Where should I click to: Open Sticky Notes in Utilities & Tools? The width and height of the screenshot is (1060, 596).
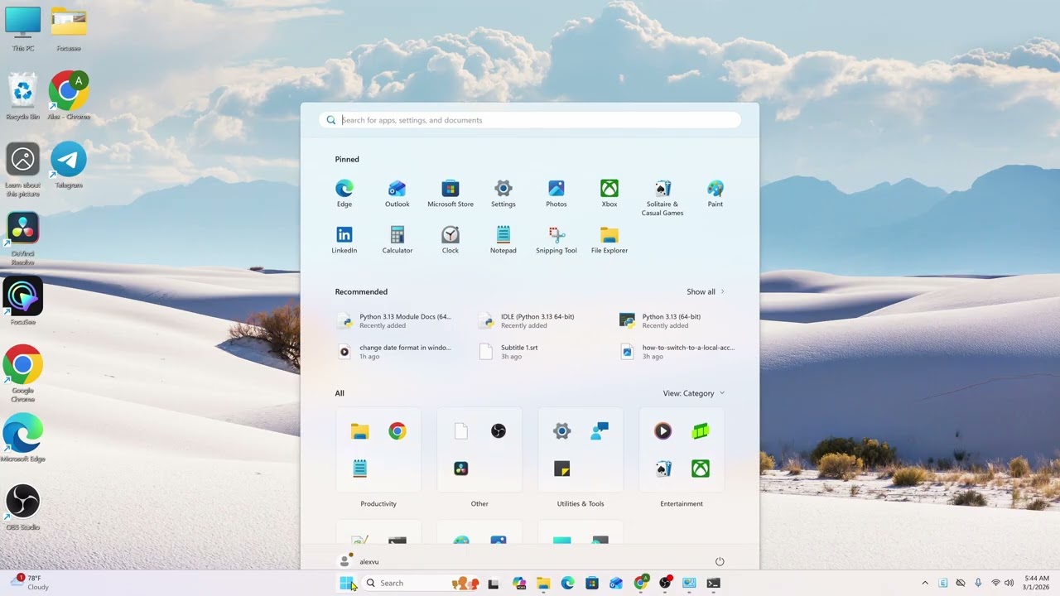[x=562, y=469]
